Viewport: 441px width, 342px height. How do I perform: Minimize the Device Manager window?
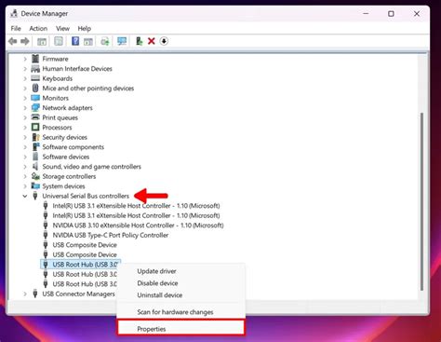366,14
